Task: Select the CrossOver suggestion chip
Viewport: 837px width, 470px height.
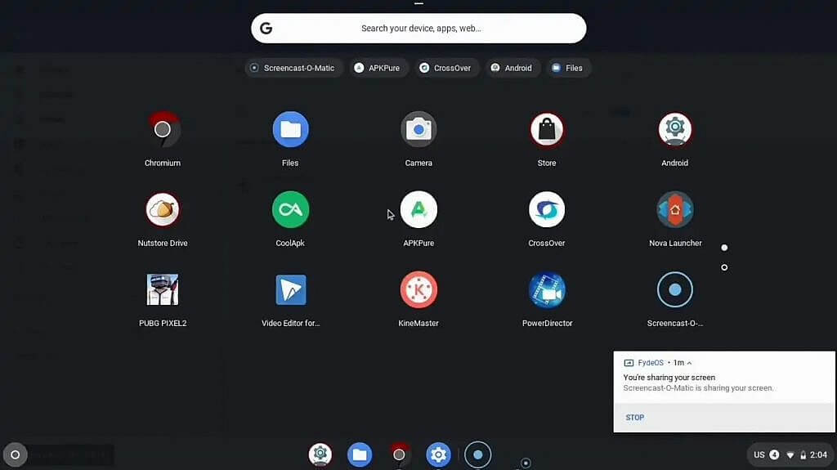Action: point(445,68)
